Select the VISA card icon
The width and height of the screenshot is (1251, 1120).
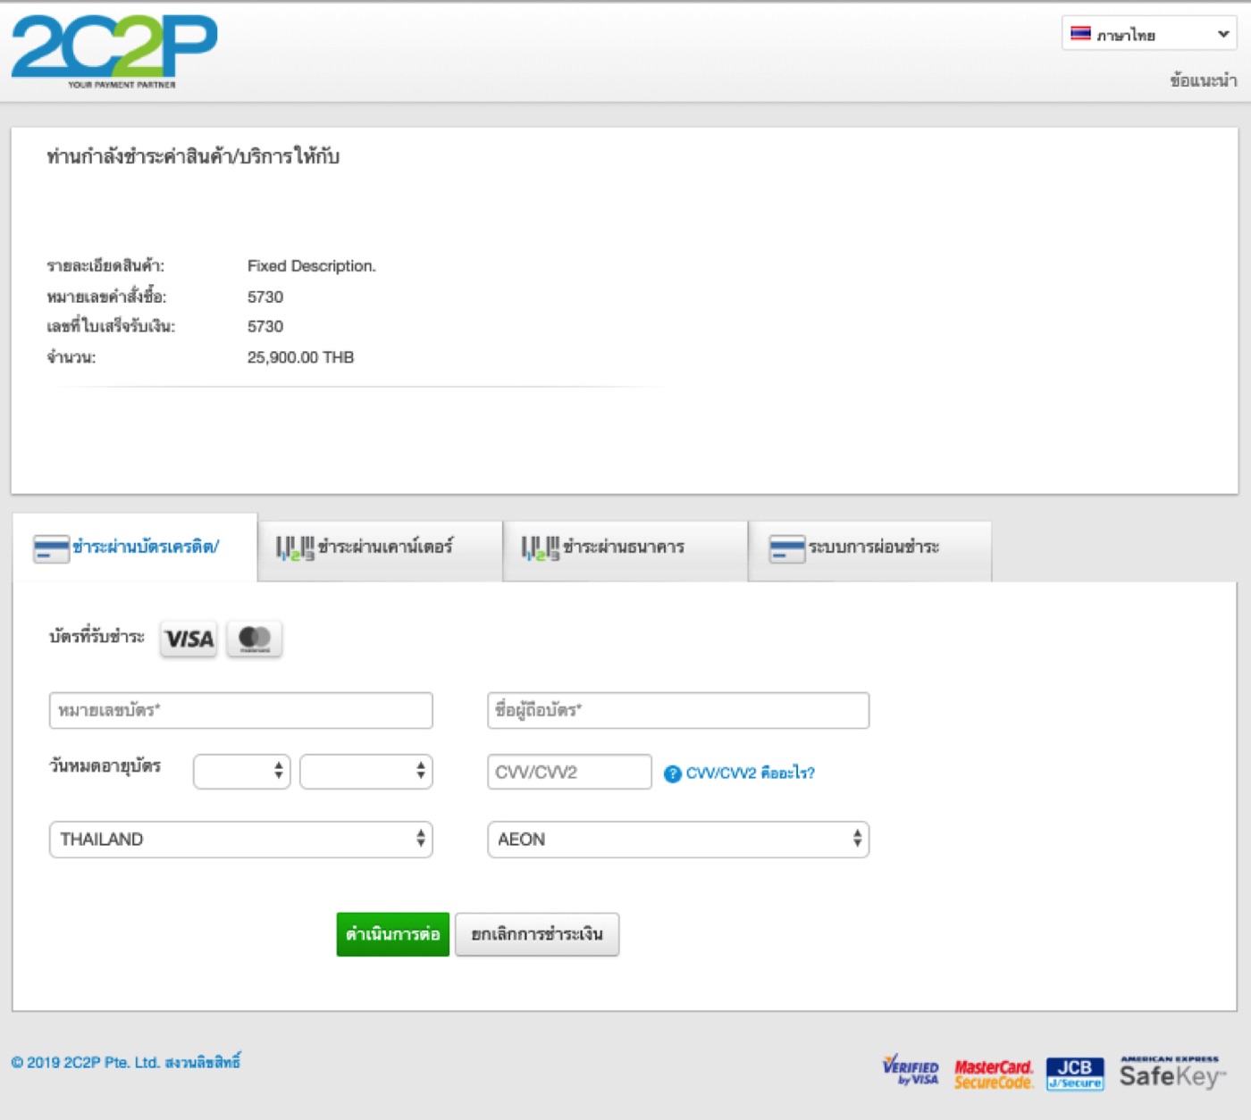[x=189, y=639]
